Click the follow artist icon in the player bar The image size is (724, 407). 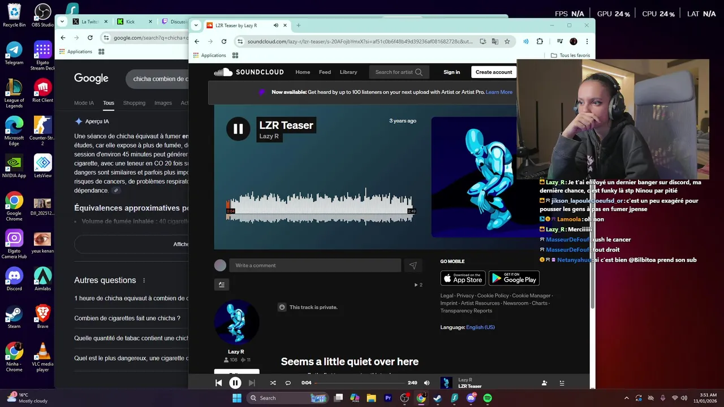544,383
